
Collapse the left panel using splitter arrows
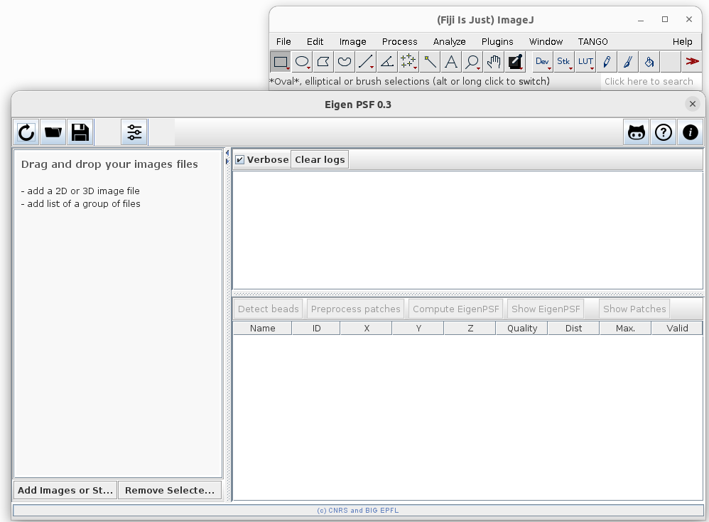click(x=227, y=153)
